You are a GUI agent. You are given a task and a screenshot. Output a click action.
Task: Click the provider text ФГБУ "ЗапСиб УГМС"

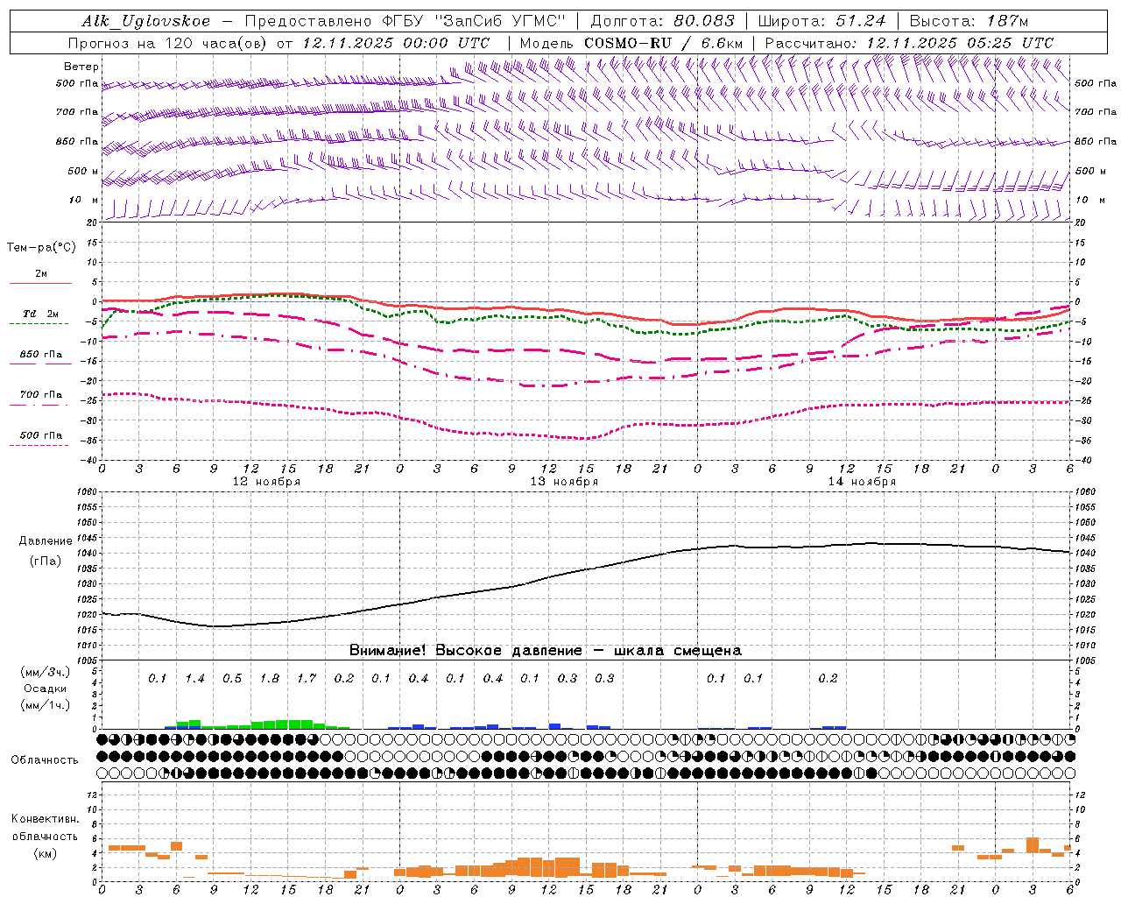coord(474,22)
